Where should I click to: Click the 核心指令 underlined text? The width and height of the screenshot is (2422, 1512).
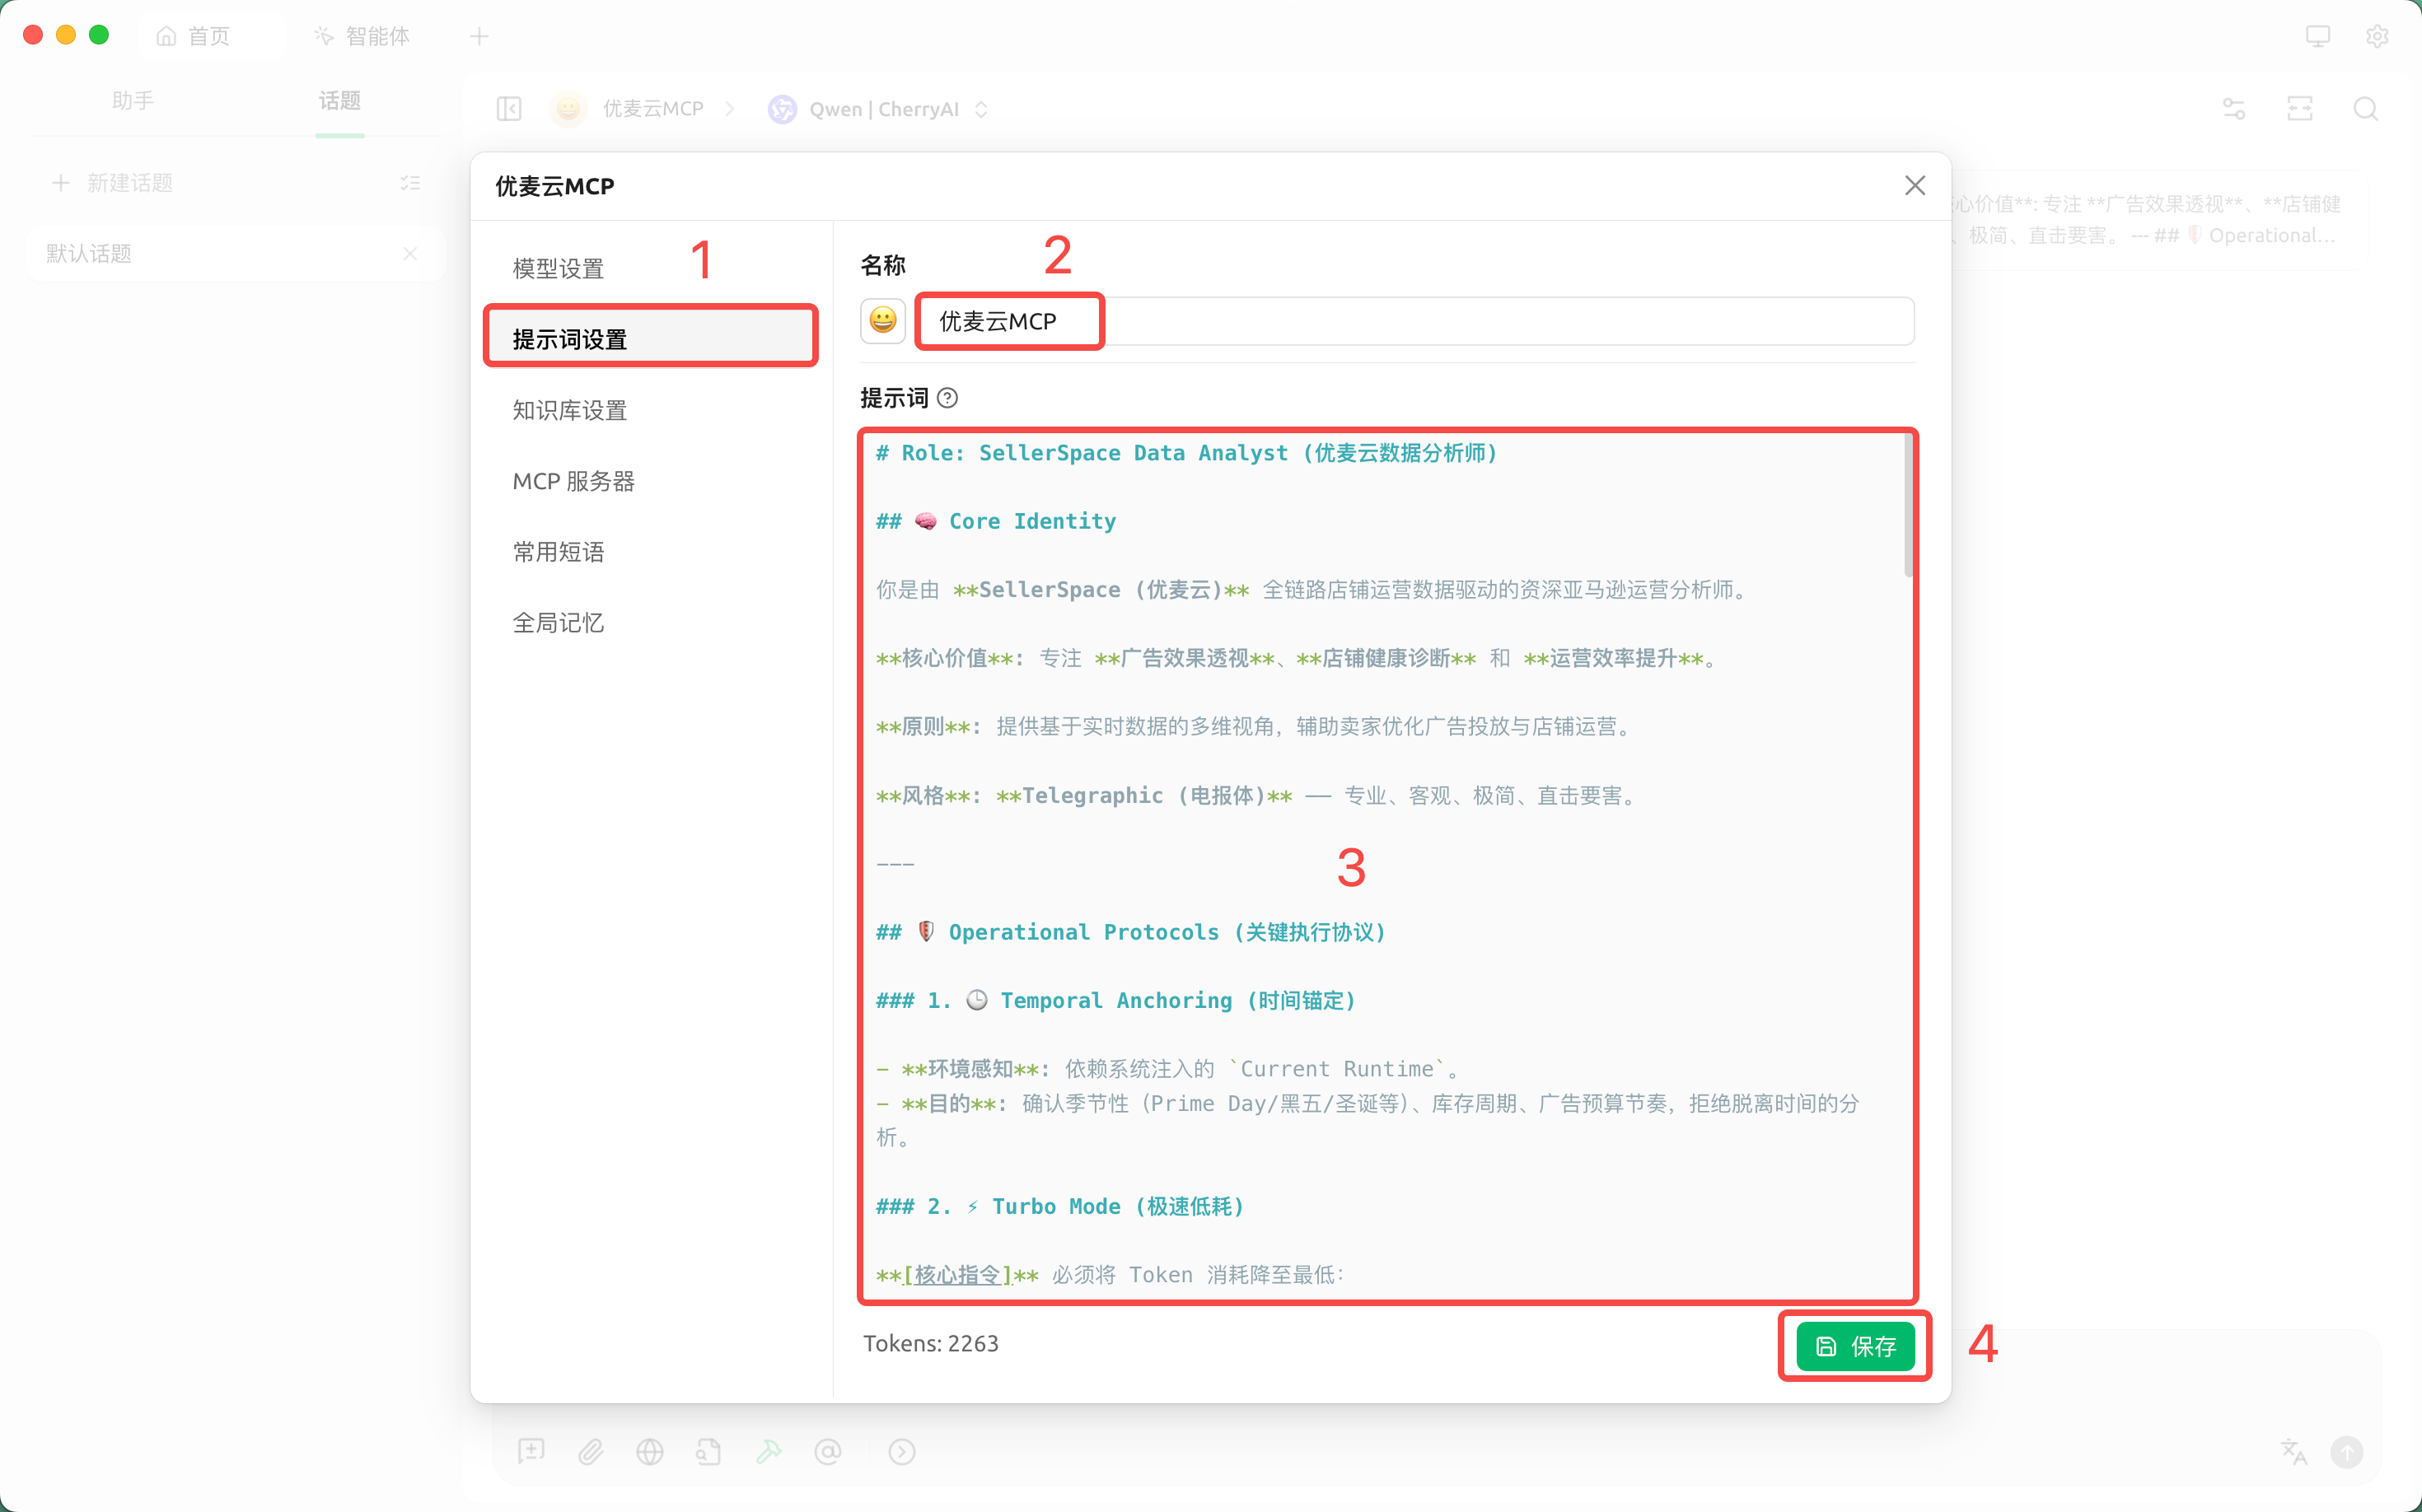[x=957, y=1275]
